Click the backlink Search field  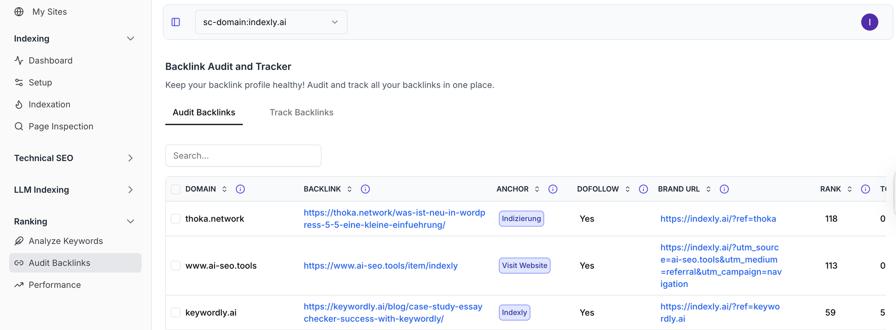243,155
